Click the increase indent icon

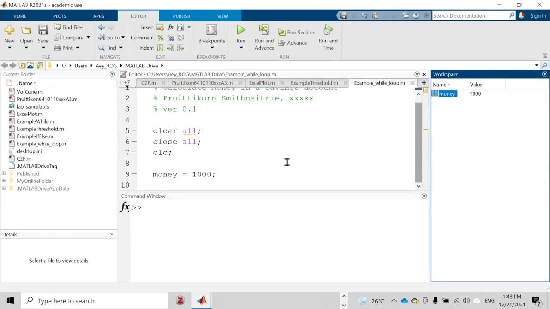tap(171, 48)
